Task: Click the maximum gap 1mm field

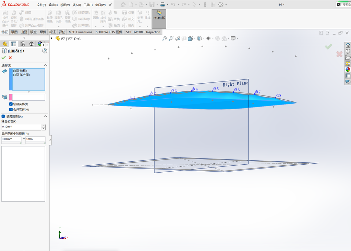Action: point(35,139)
